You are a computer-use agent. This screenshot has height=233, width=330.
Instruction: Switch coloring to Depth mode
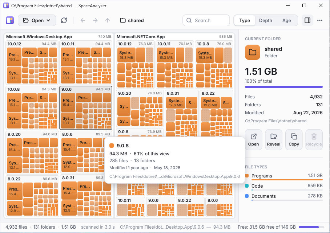266,20
